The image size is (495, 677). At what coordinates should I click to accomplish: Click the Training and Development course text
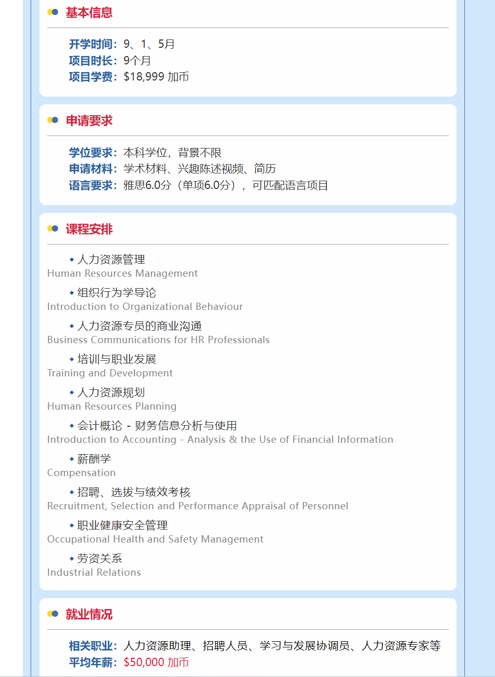[x=109, y=373]
